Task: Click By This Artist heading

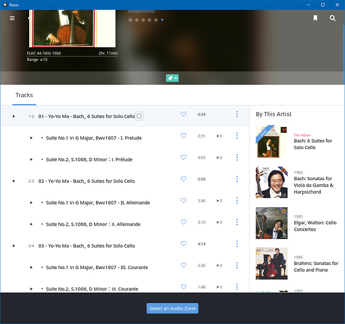Action: coord(274,114)
